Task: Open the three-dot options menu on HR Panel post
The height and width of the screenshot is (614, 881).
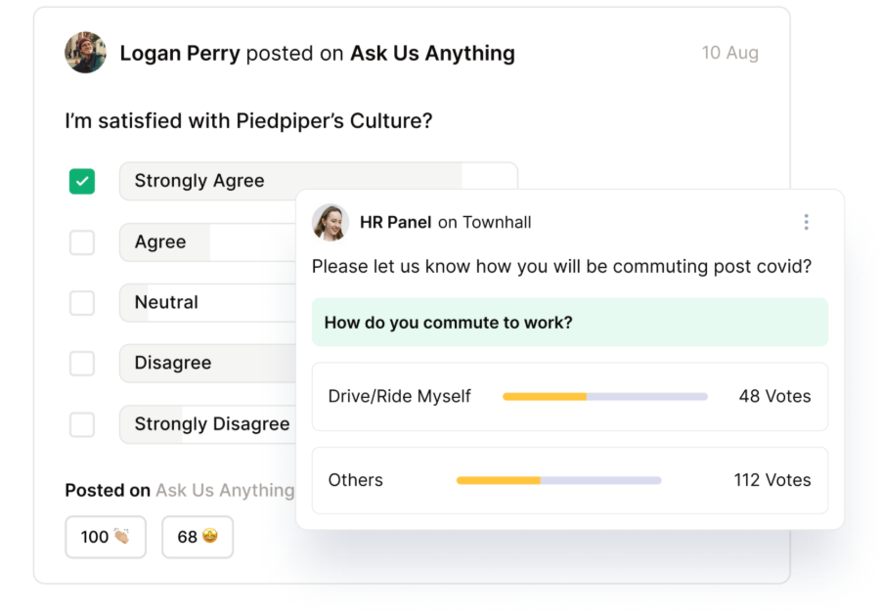Action: pos(806,222)
